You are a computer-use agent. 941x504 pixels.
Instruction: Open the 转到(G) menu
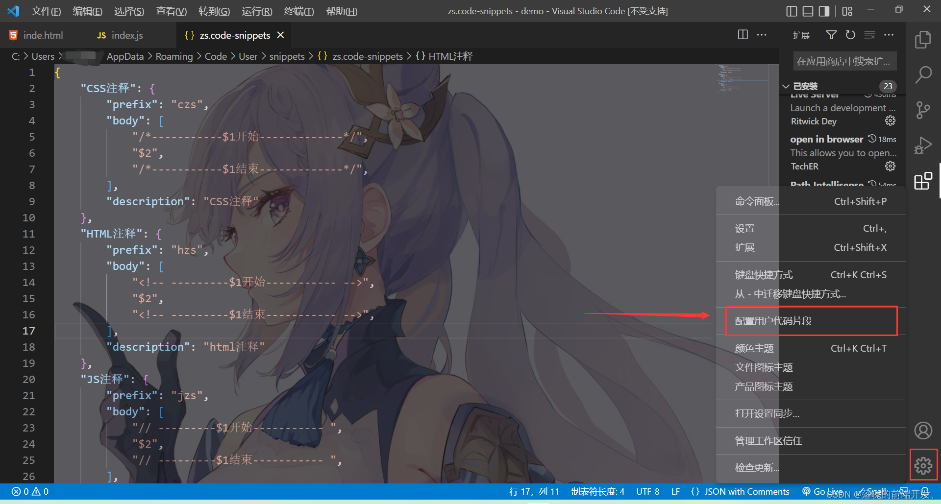214,11
